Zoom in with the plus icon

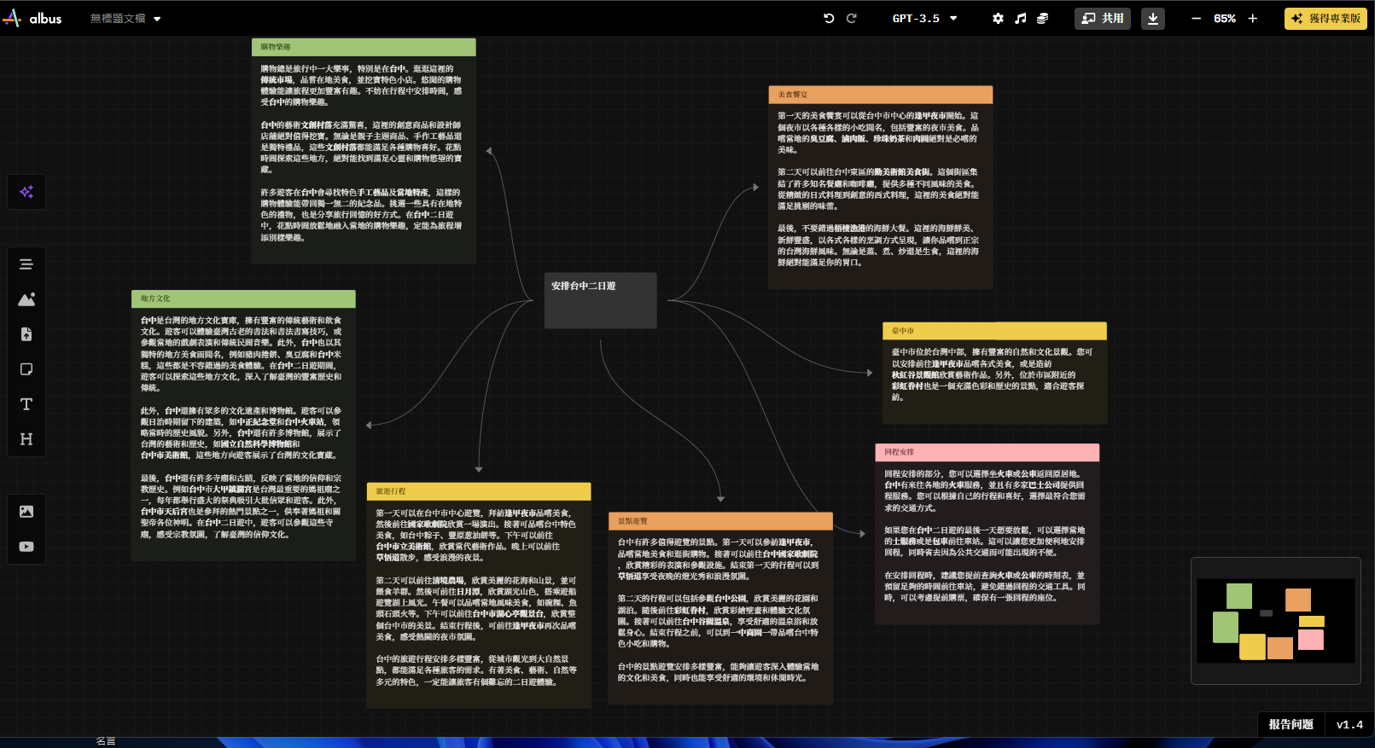pos(1252,18)
